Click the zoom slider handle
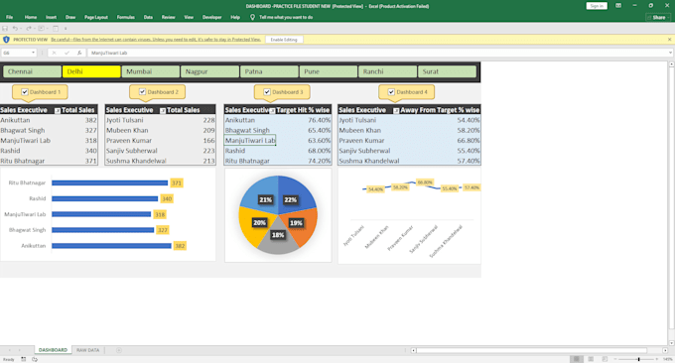The image size is (675, 363). click(x=639, y=359)
